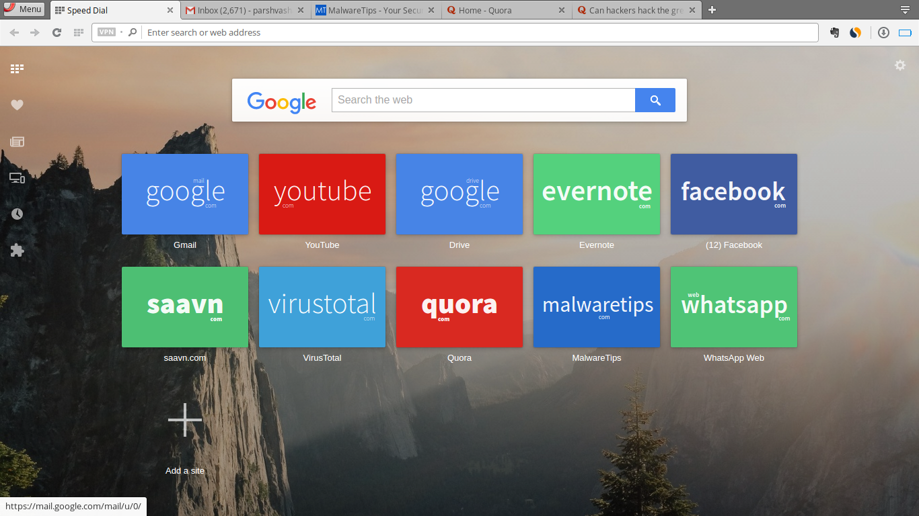
Task: Close the "Can hackers hack" tab
Action: point(692,10)
